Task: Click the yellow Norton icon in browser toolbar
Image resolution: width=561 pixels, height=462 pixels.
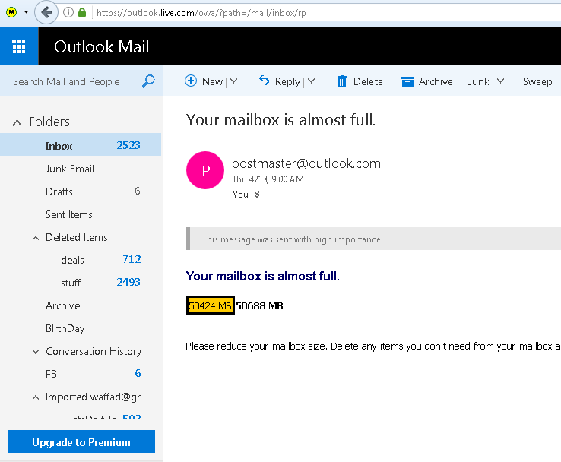Action: [11, 12]
